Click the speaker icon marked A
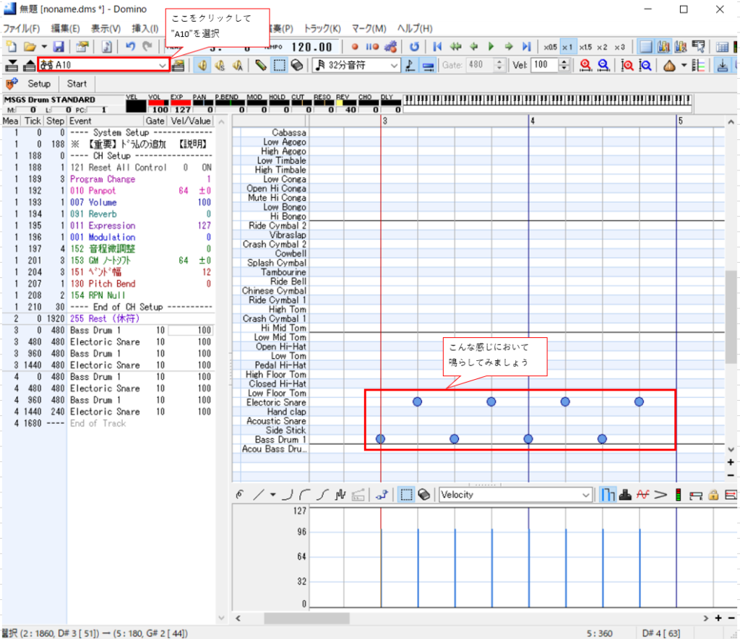The width and height of the screenshot is (740, 639). pos(237,65)
